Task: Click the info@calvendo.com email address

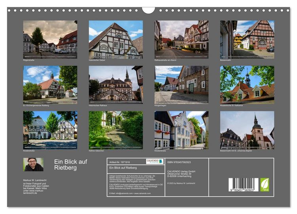Action: click(124, 193)
